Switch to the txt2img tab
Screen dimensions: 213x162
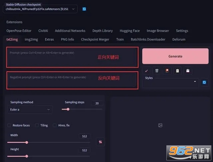12,39
